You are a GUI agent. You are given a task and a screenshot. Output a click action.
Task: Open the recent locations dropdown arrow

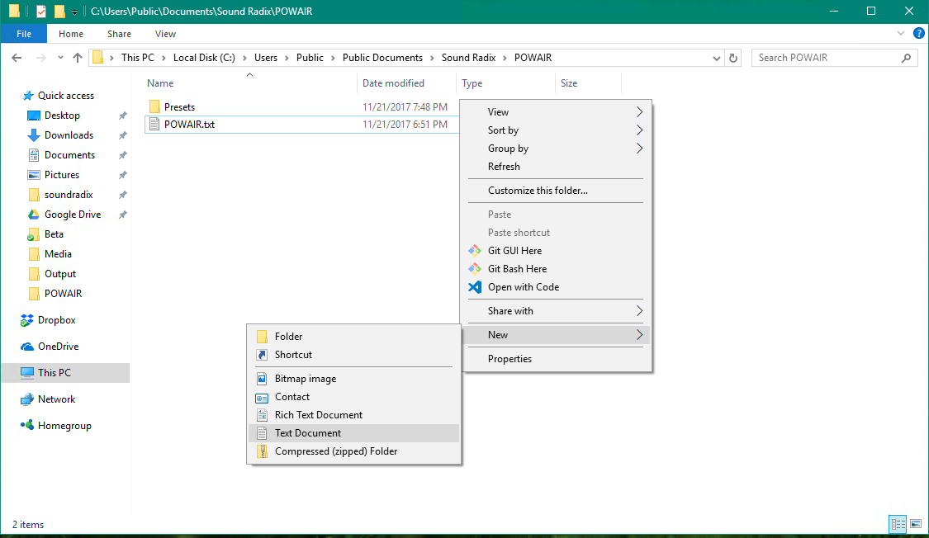coord(60,58)
